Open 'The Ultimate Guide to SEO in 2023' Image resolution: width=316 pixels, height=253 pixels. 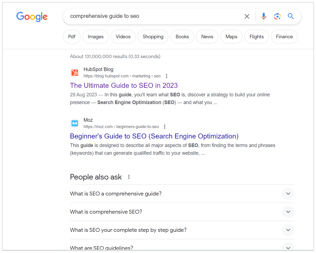coord(124,86)
